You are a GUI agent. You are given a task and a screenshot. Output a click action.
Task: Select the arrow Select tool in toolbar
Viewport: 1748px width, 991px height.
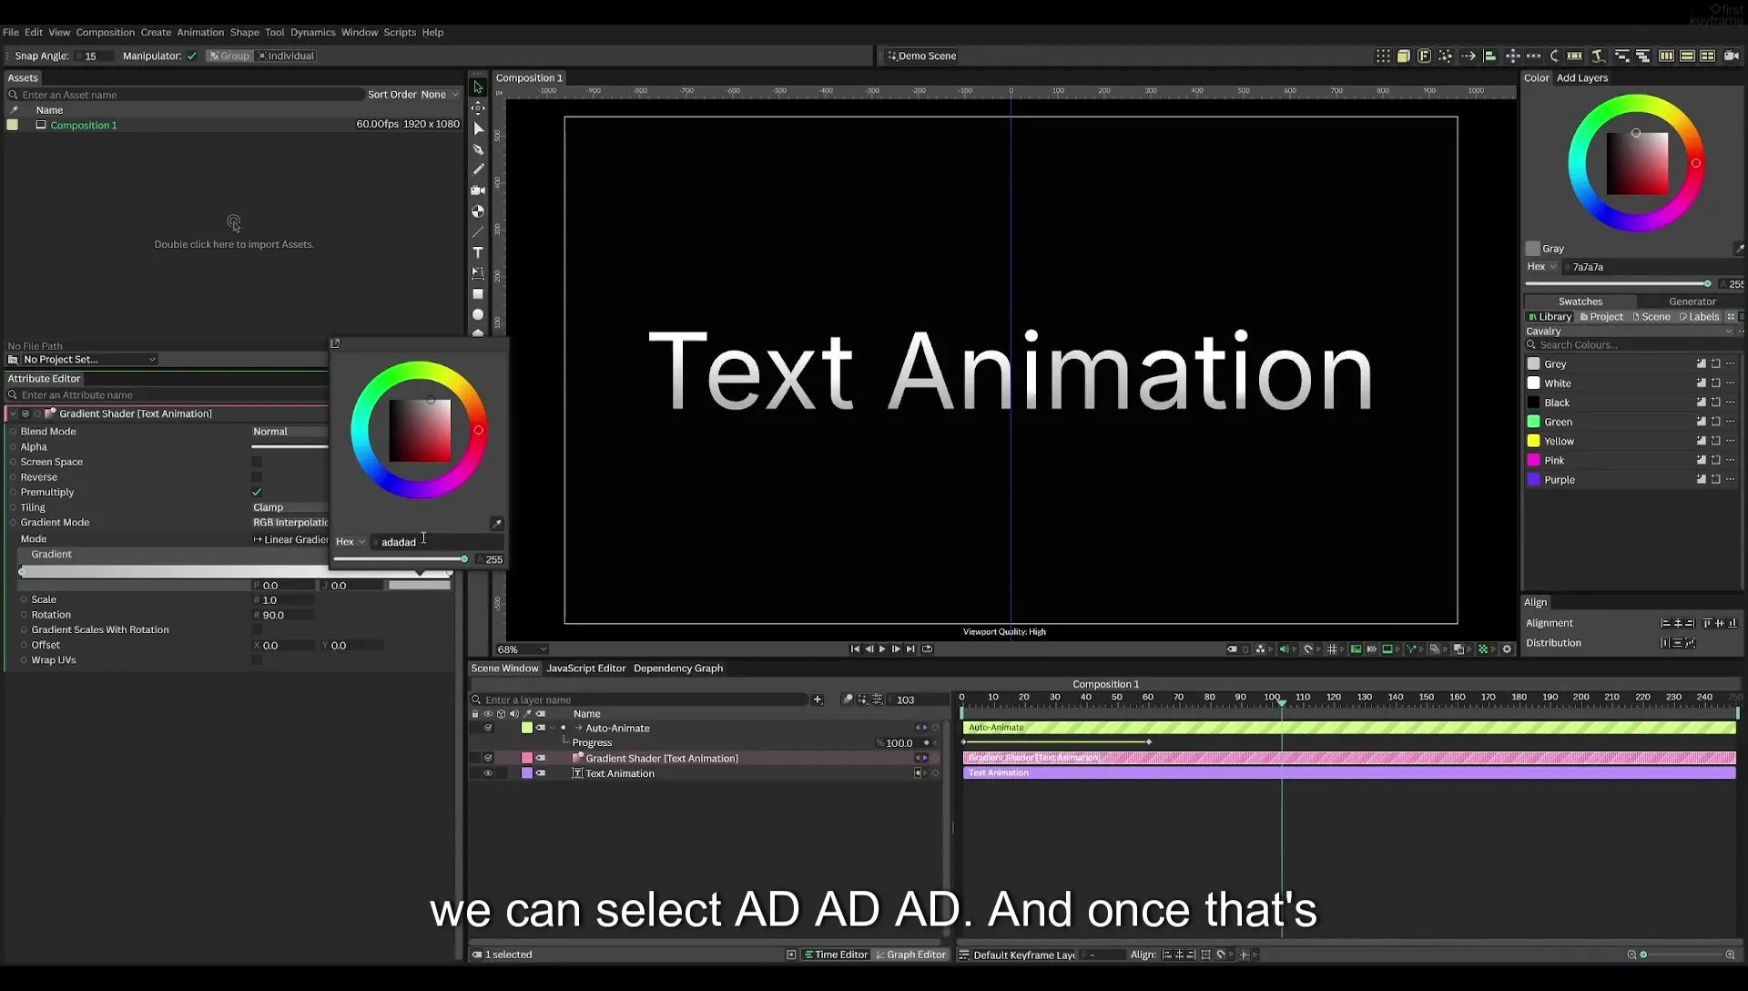tap(478, 87)
